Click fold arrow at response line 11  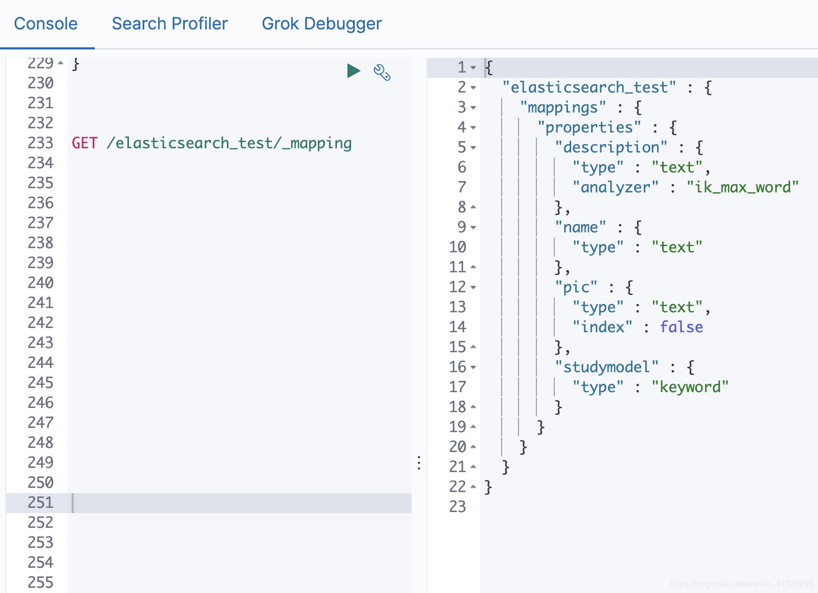click(473, 267)
